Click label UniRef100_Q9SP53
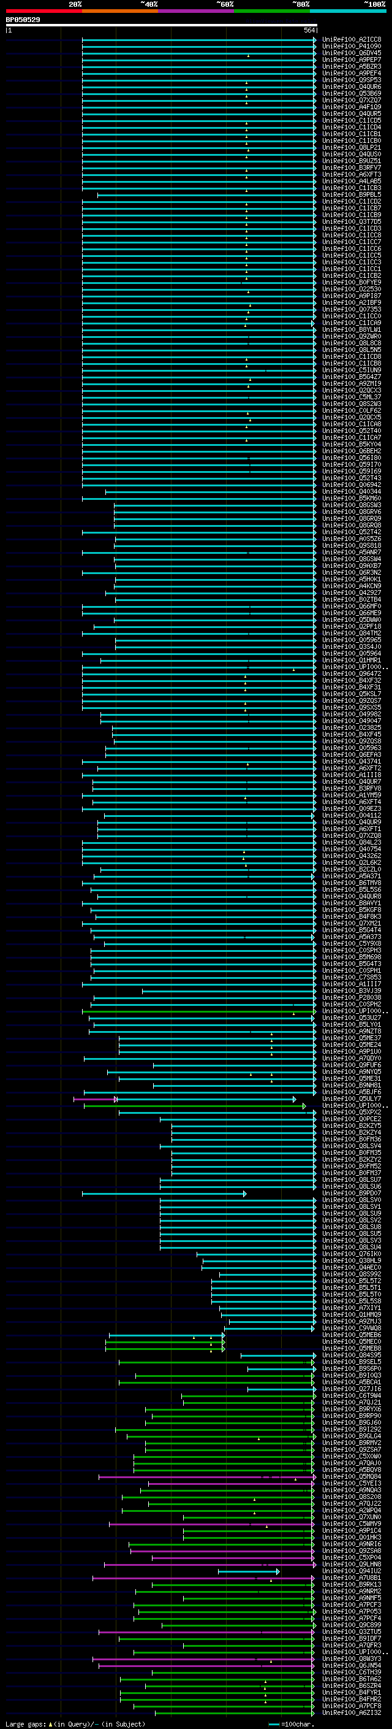 pos(352,80)
